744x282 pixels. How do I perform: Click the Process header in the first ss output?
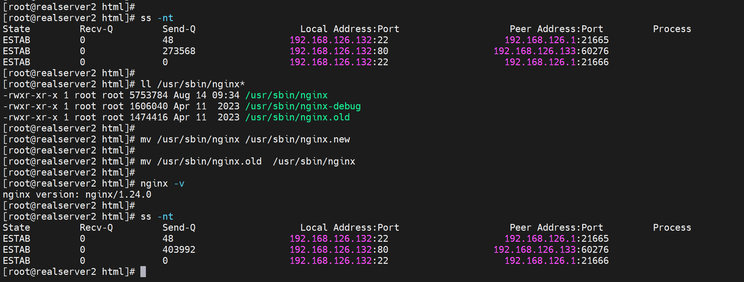[672, 29]
